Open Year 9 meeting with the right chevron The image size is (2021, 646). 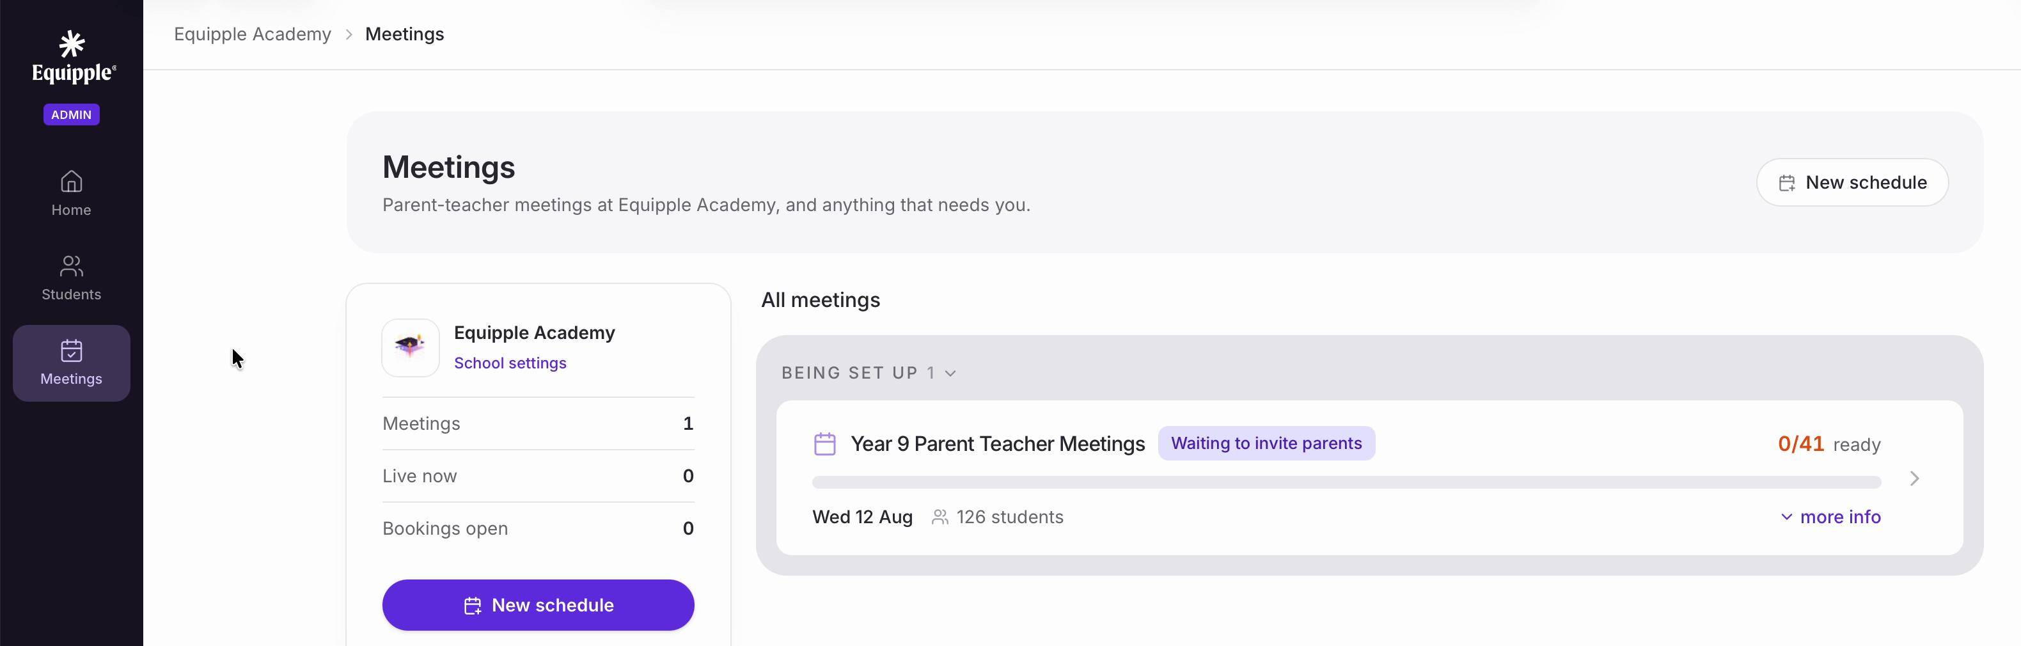coord(1914,479)
